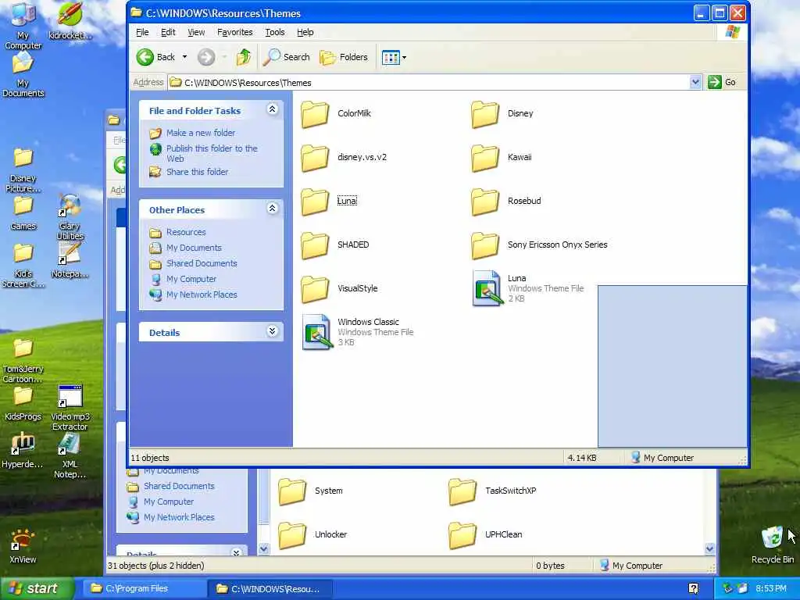
Task: Open the Search pane
Action: (286, 57)
